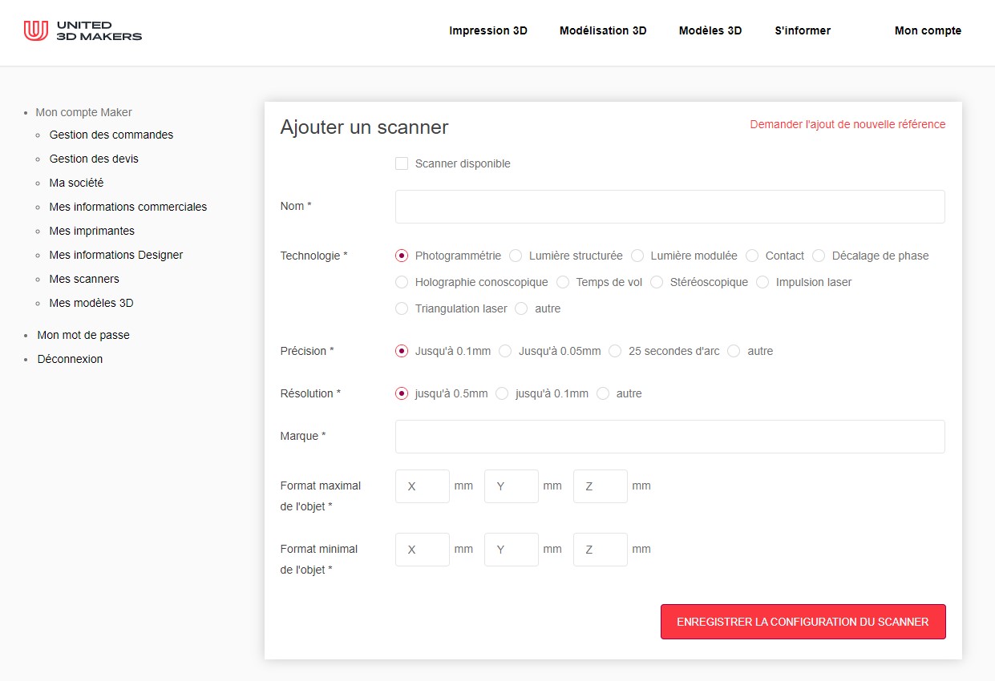Navigate to Mes scanners

coord(84,279)
